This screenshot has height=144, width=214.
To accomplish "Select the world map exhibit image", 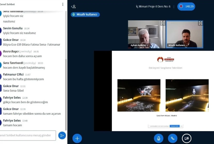I will point(139,95).
